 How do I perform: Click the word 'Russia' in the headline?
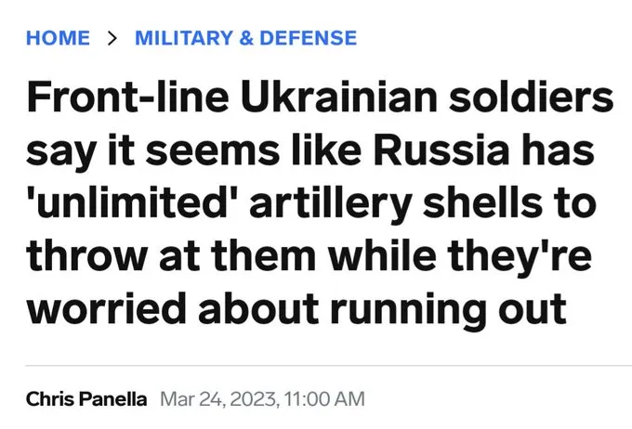pos(429,151)
